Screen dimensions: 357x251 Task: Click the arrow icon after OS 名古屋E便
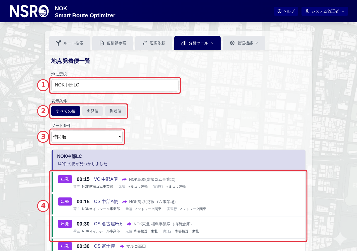[x=129, y=224]
